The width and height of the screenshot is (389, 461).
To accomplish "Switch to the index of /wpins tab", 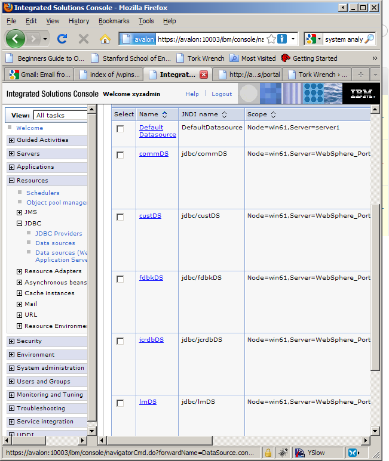I will pyautogui.click(x=109, y=75).
